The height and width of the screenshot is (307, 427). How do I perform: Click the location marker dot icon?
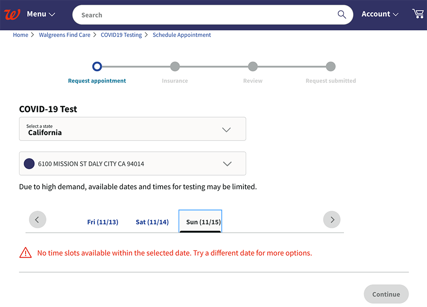point(29,164)
